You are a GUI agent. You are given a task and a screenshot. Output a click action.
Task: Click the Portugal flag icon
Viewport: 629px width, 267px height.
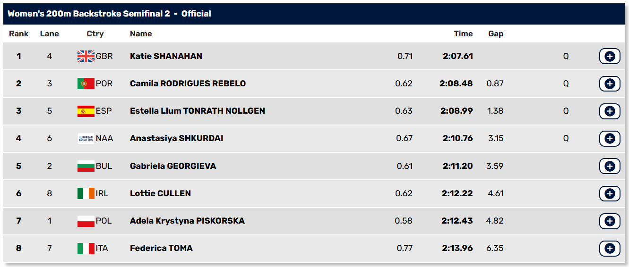coord(86,83)
